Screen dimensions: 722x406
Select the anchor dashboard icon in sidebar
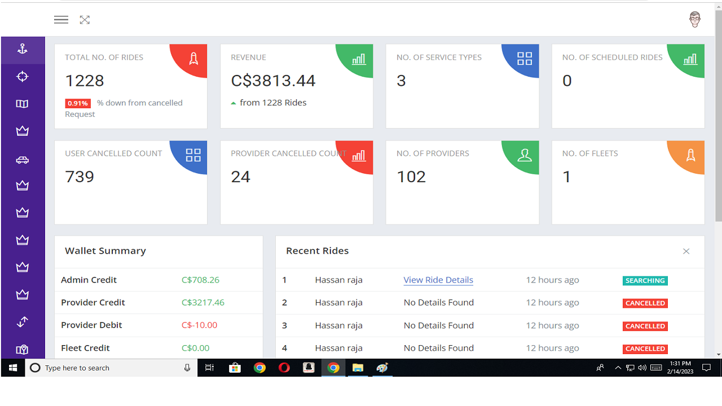[x=23, y=49]
